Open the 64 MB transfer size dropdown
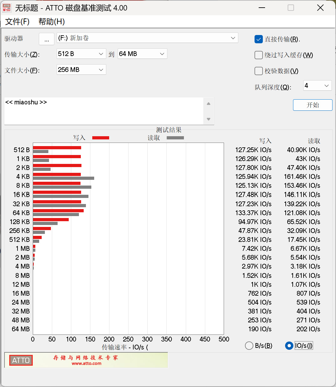336x387 pixels. coord(142,54)
